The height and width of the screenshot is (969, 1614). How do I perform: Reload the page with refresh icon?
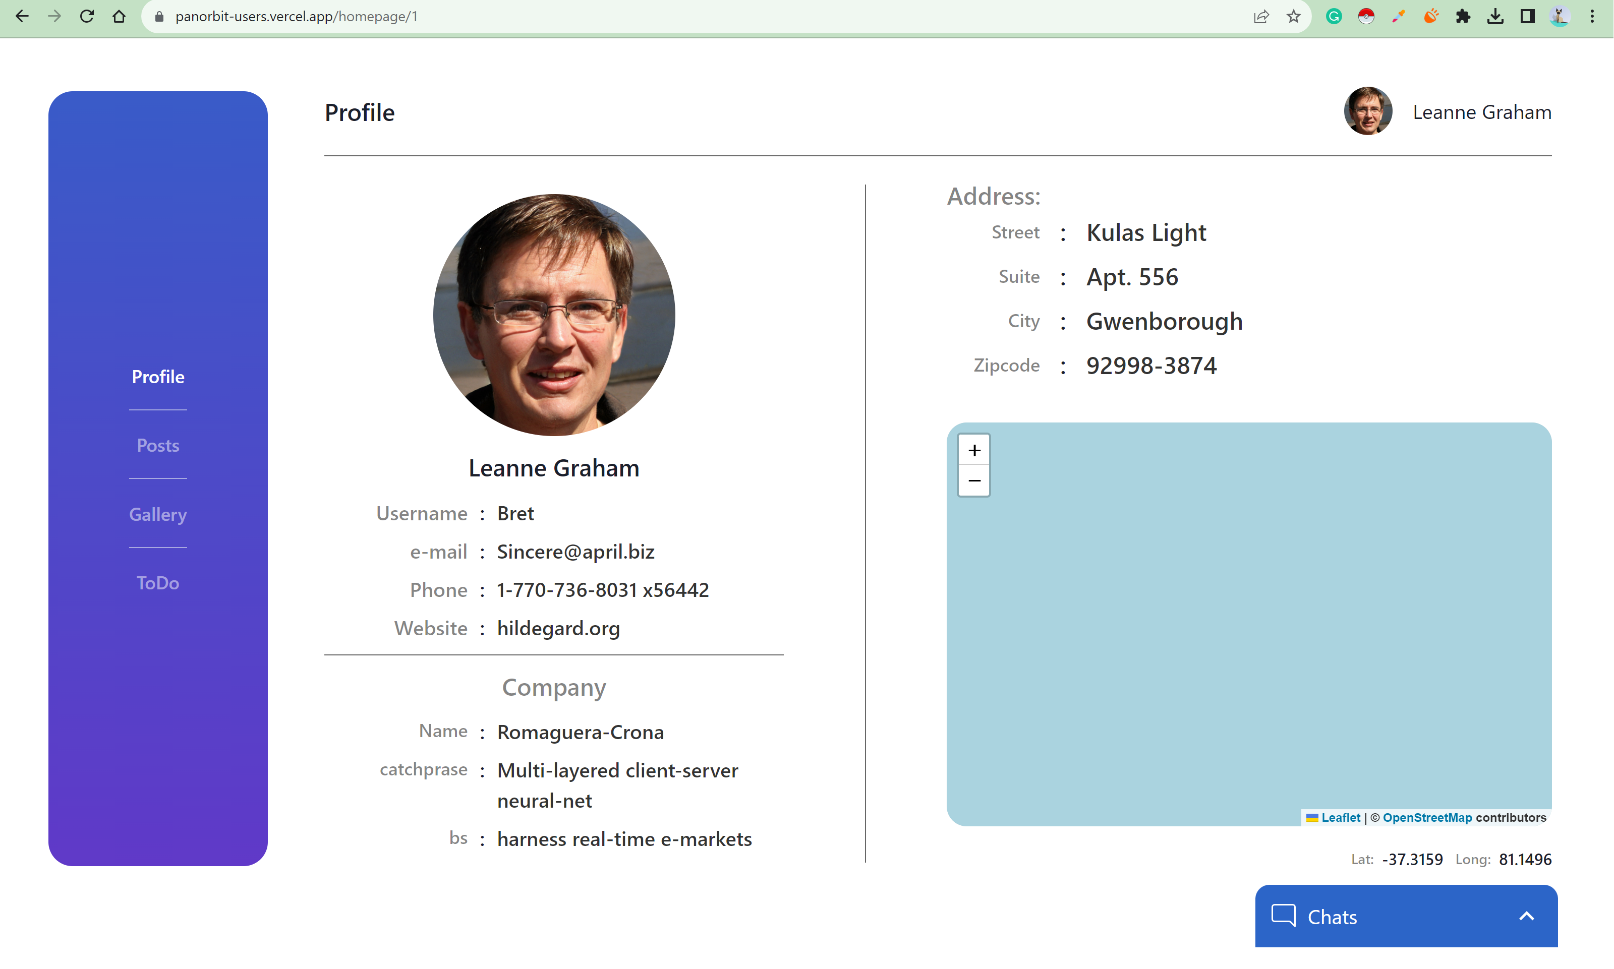click(x=87, y=16)
